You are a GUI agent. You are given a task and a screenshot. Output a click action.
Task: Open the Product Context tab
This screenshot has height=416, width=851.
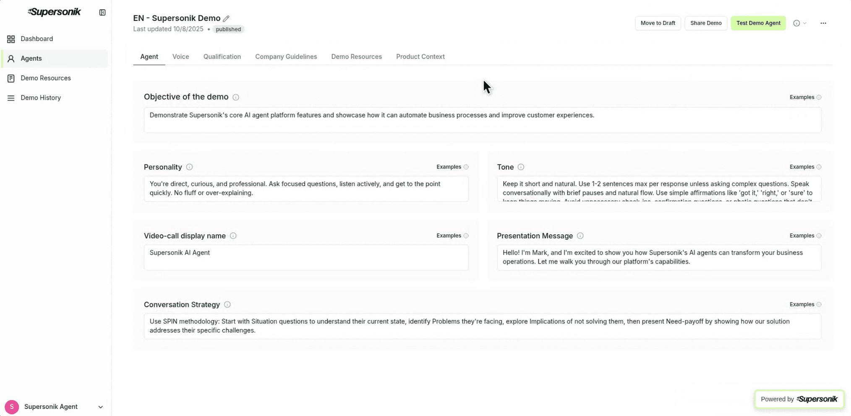[x=420, y=57]
